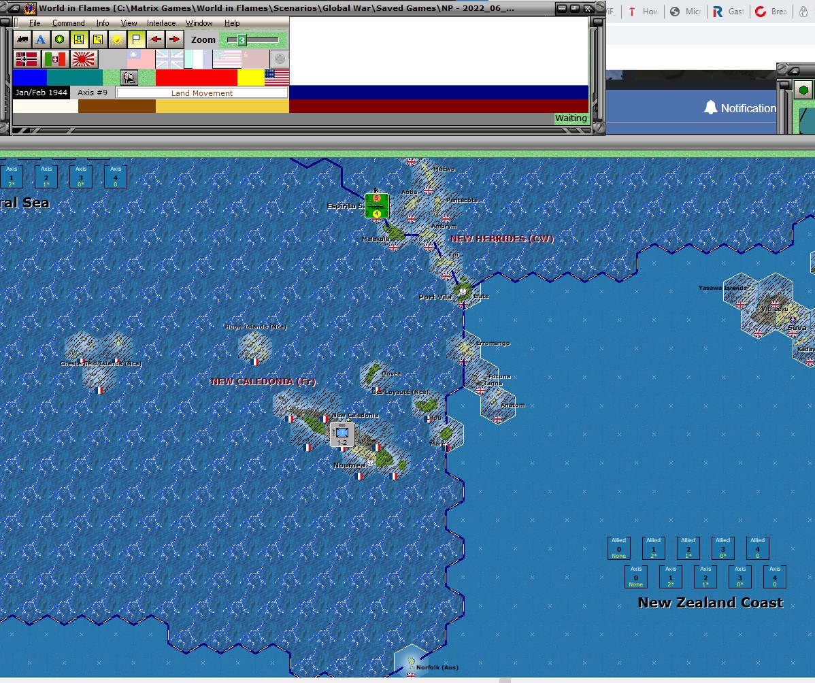Click the teal segment of the color bar

(x=75, y=78)
